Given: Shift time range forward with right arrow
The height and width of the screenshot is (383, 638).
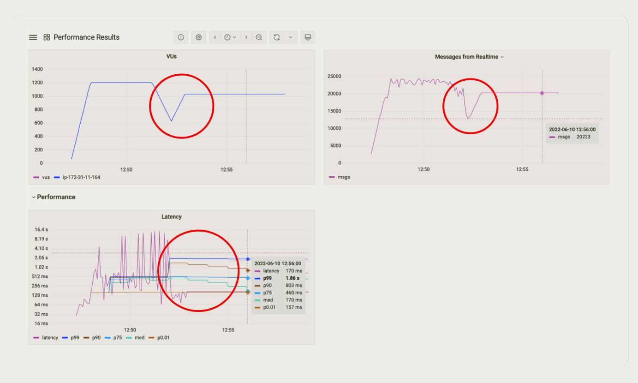Looking at the screenshot, I should click(x=246, y=37).
